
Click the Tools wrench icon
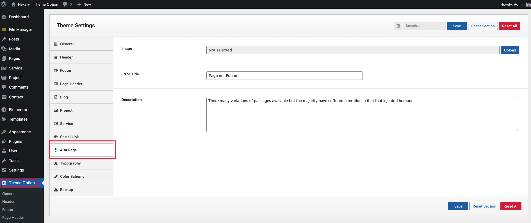pyautogui.click(x=4, y=161)
